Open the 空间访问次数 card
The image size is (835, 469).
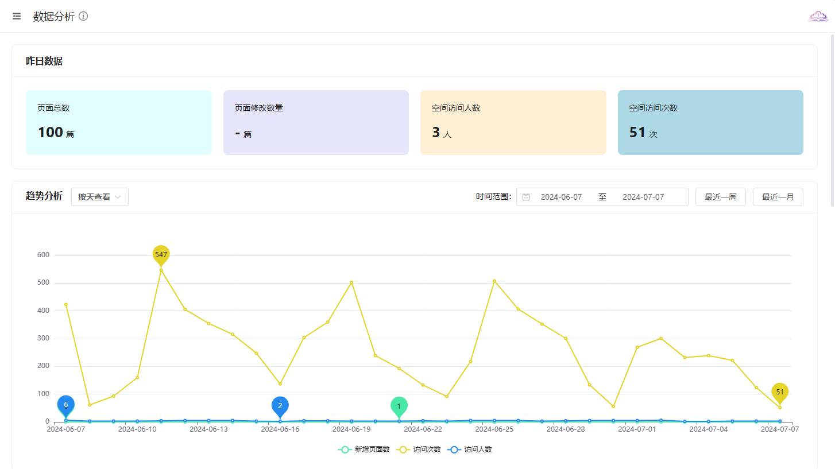(710, 122)
